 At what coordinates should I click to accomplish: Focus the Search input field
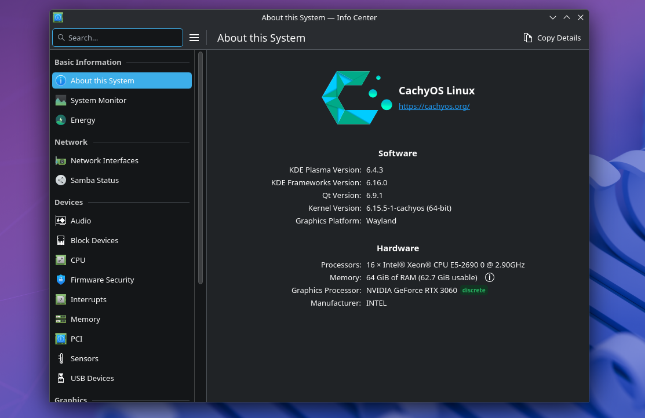[122, 38]
